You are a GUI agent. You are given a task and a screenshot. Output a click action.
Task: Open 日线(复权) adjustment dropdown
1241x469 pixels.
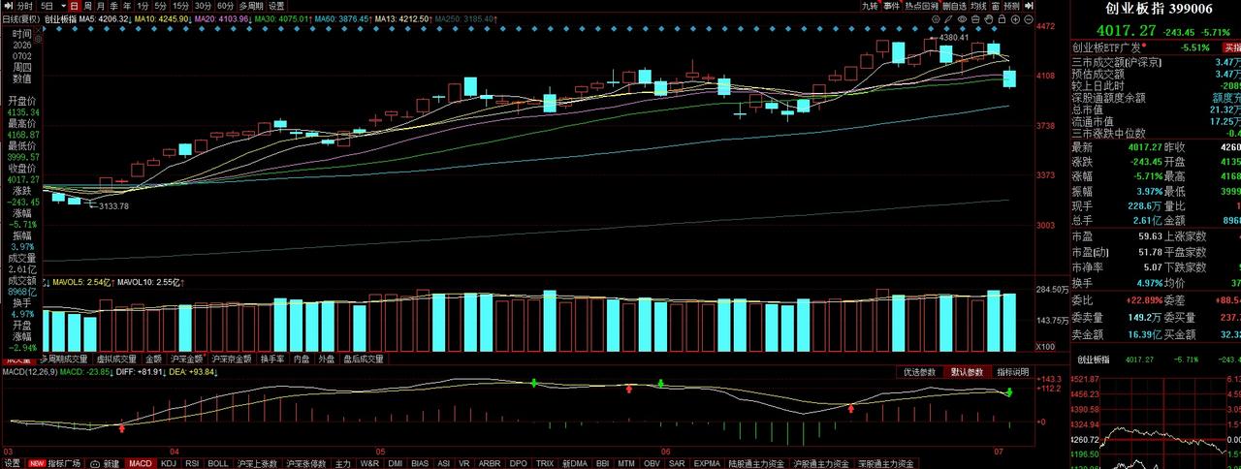point(20,18)
